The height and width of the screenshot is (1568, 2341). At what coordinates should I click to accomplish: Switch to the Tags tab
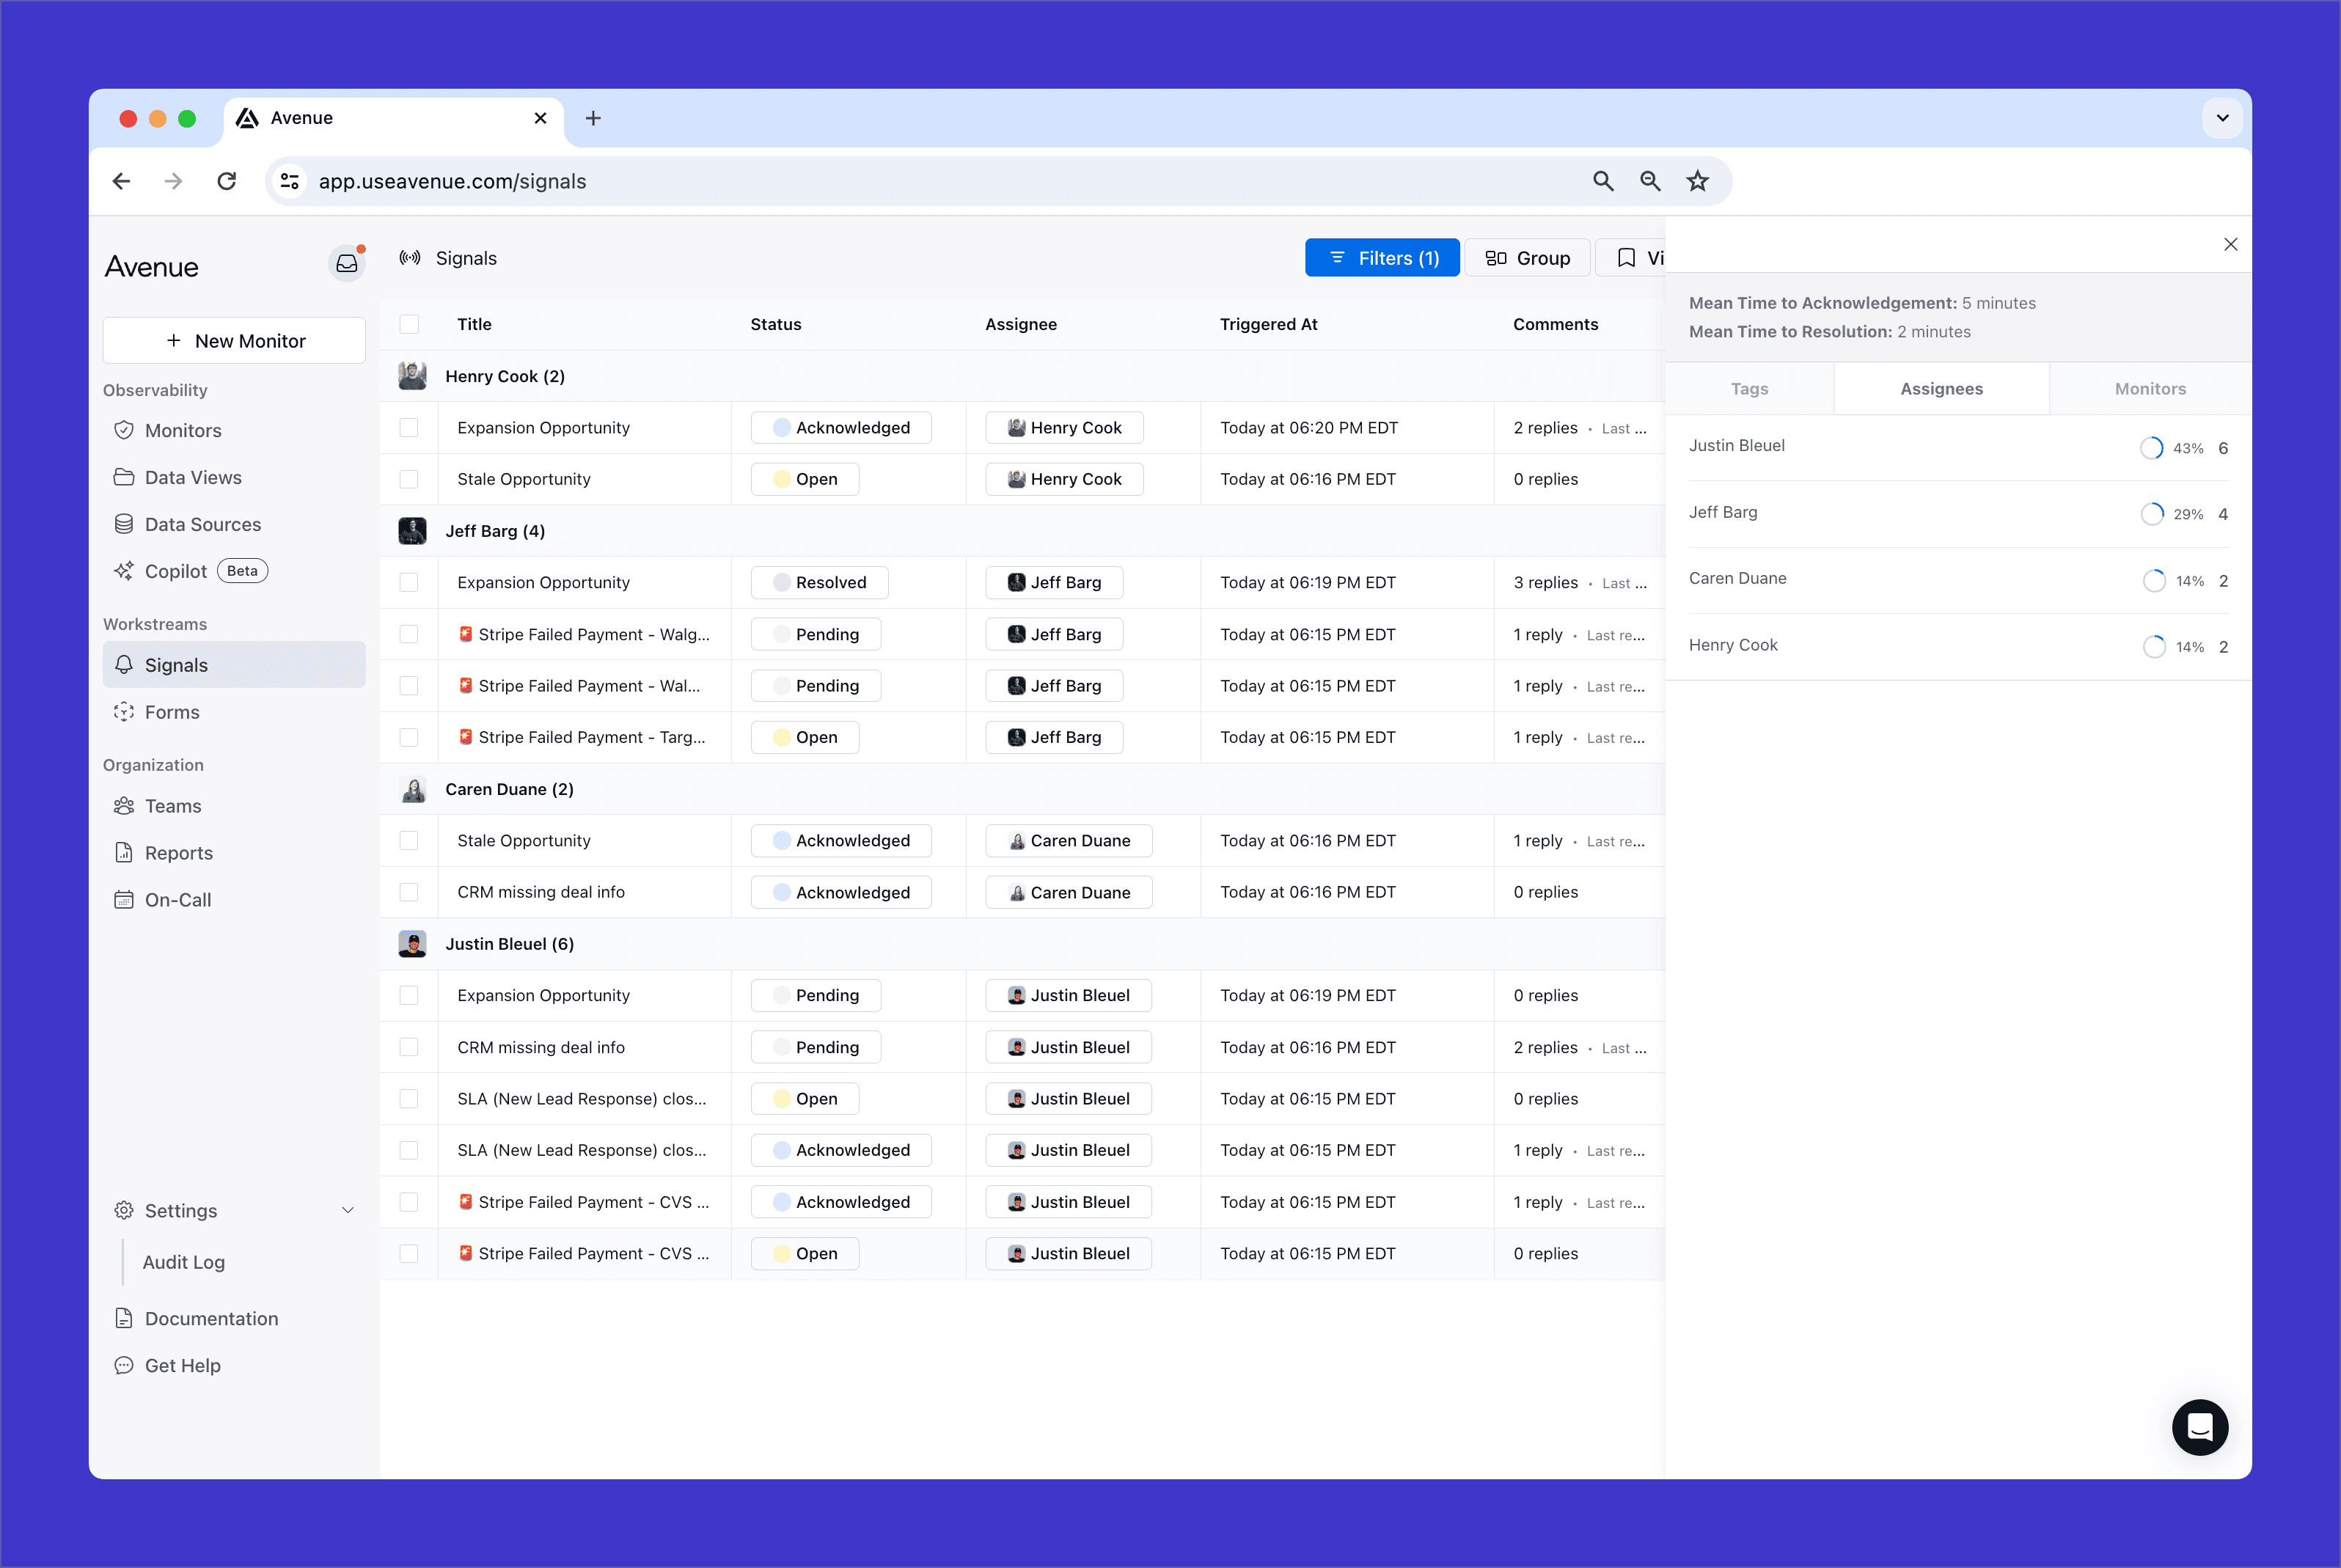[1749, 389]
